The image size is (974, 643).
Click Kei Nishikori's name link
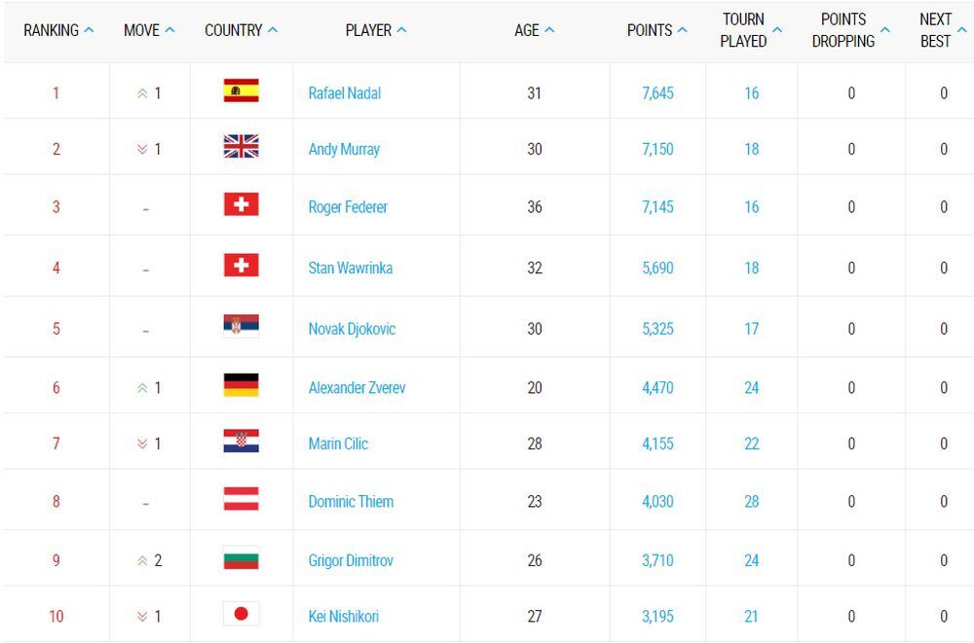click(x=343, y=616)
